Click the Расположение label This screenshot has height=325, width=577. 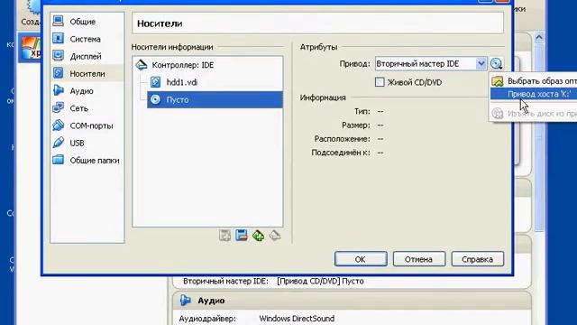point(342,139)
